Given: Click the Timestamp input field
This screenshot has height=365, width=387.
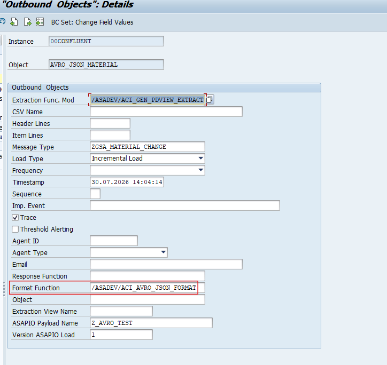Looking at the screenshot, I should pos(127,182).
